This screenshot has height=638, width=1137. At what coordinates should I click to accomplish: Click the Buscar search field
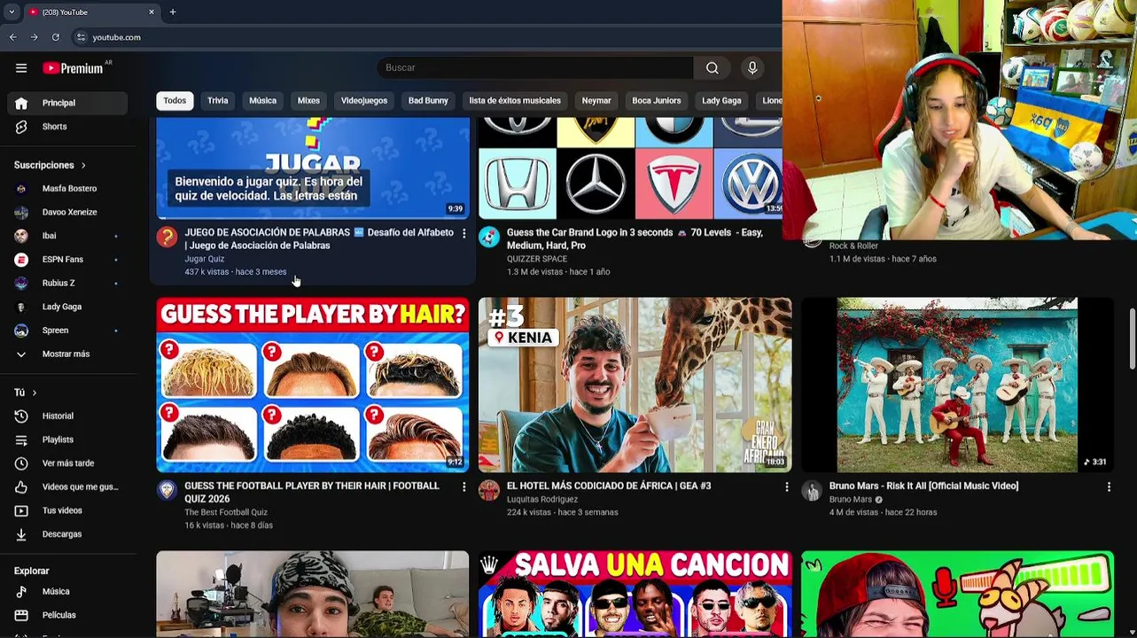coord(535,67)
